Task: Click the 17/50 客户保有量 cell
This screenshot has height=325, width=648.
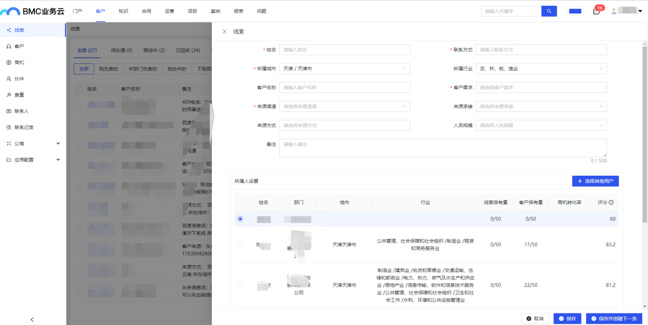Action: pos(531,245)
